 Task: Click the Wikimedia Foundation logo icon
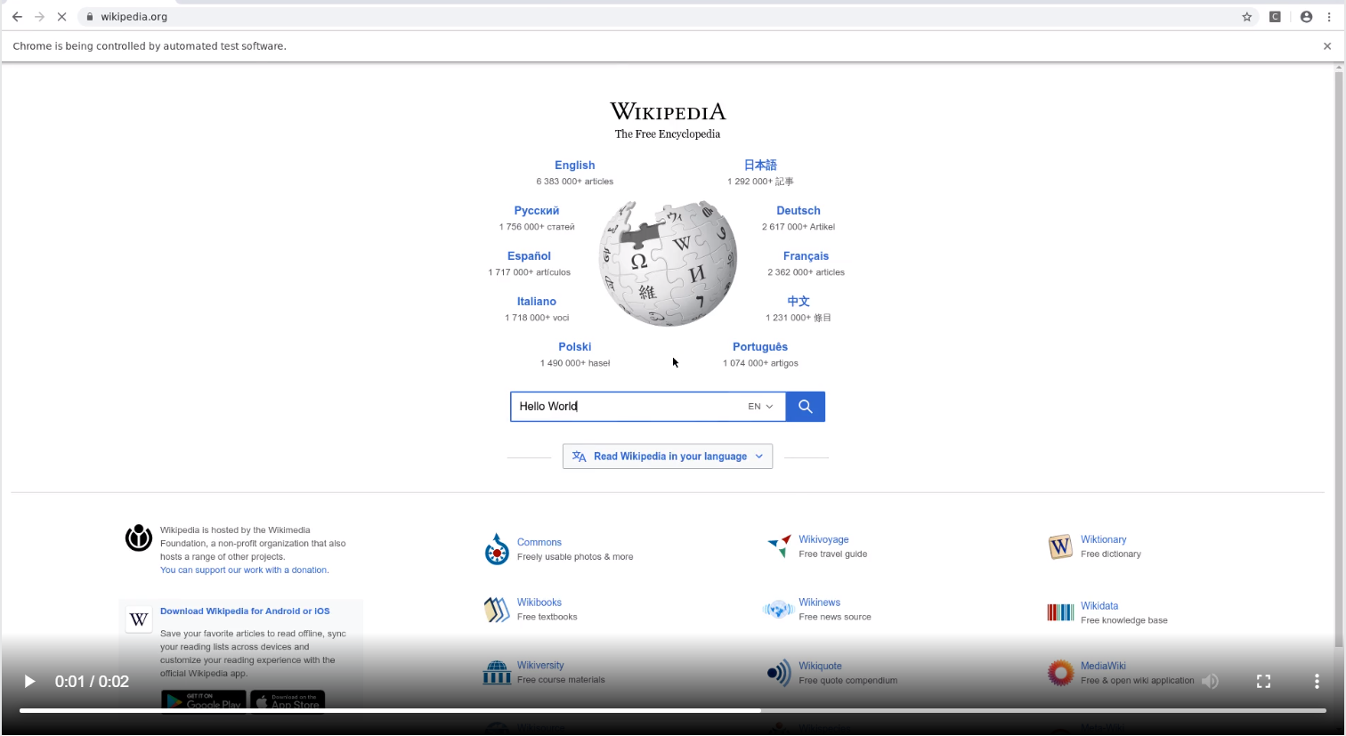click(x=139, y=538)
